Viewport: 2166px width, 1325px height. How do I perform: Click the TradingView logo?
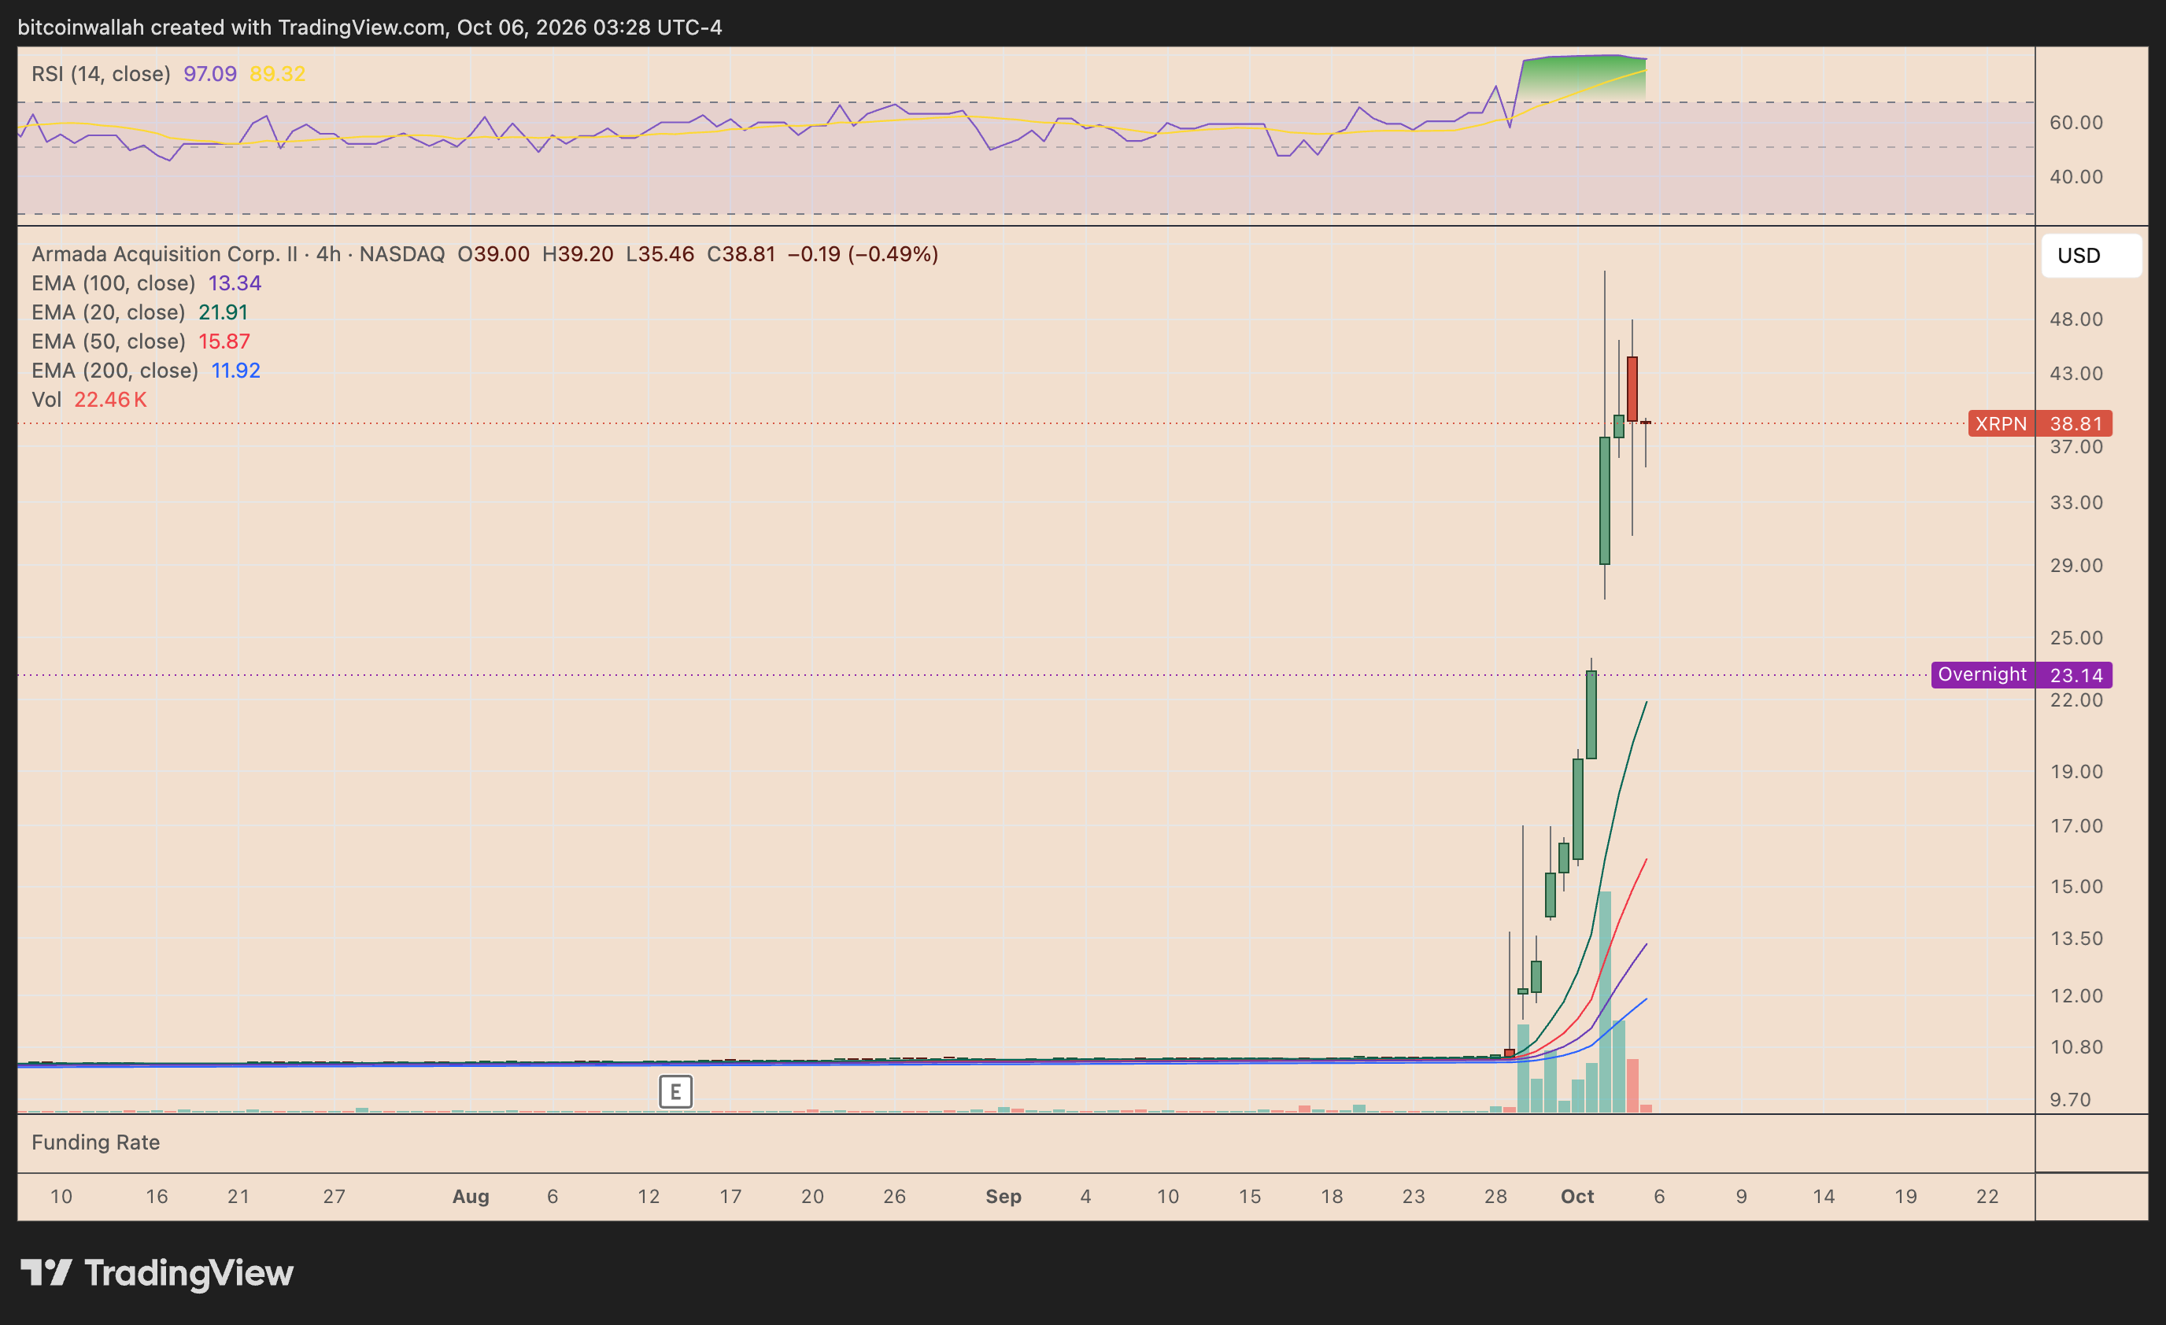pyautogui.click(x=157, y=1272)
